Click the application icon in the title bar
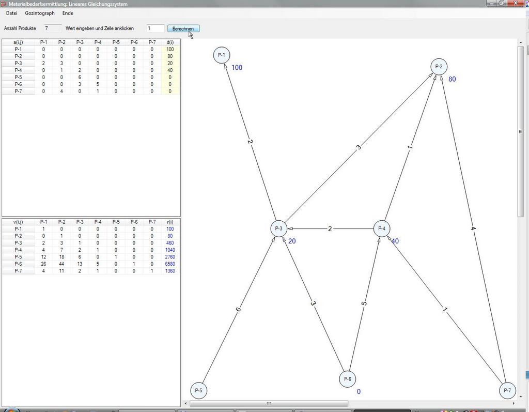This screenshot has height=412, width=529. click(x=4, y=4)
